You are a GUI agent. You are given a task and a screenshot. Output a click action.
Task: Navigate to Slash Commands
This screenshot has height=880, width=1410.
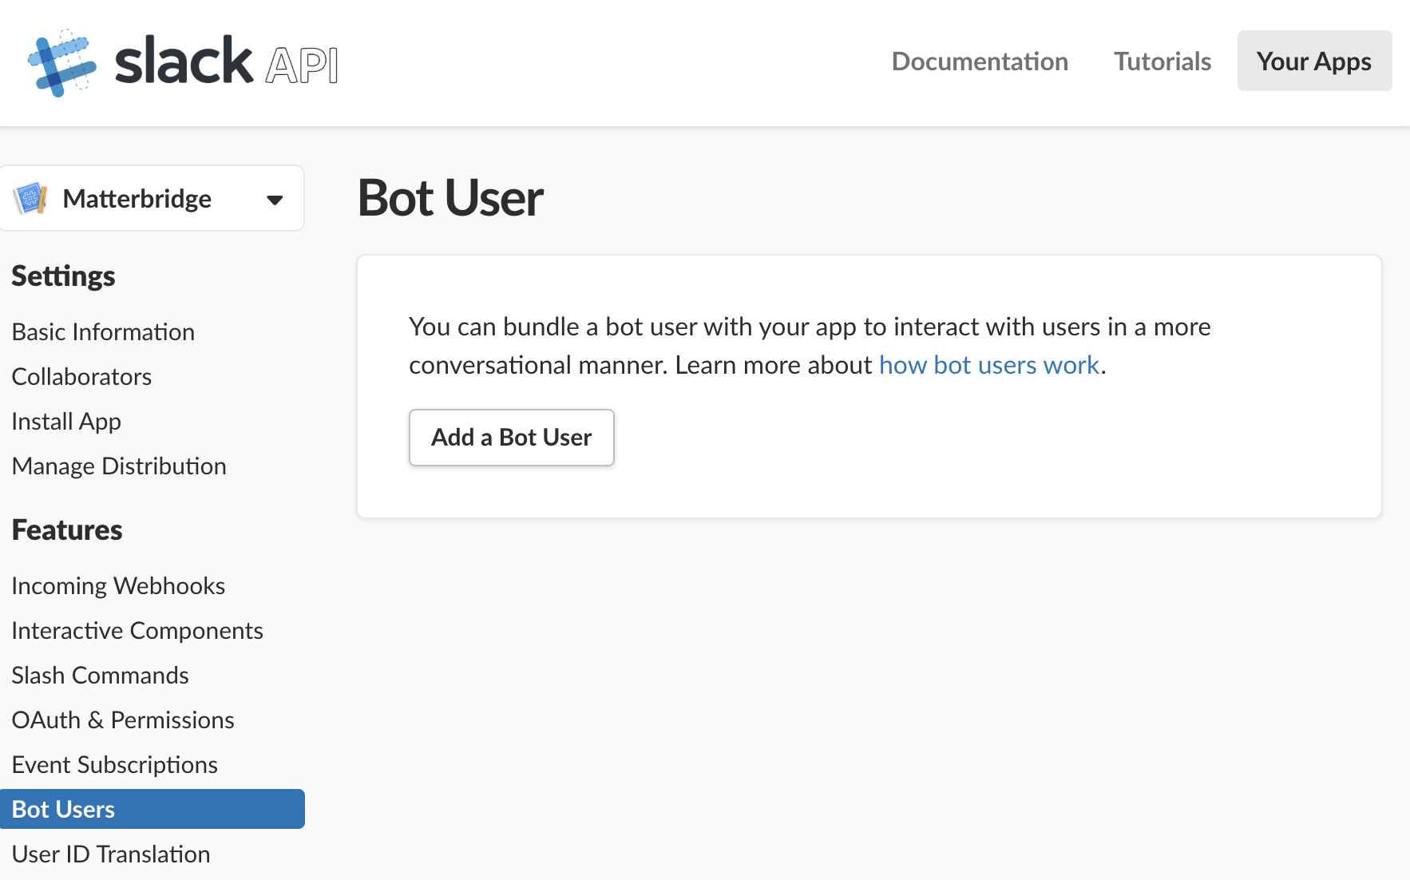pos(100,676)
